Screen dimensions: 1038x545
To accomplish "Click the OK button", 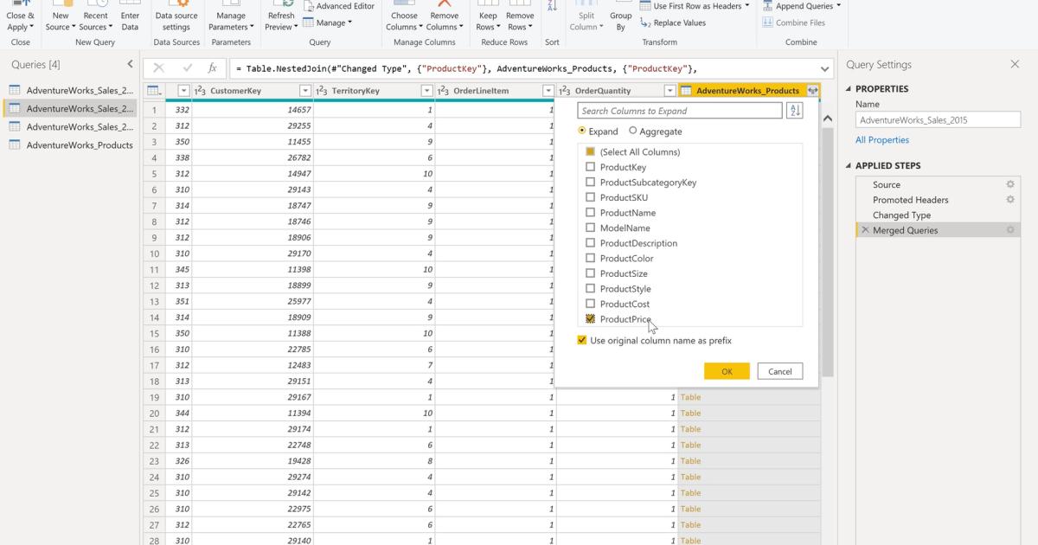I will [x=727, y=370].
